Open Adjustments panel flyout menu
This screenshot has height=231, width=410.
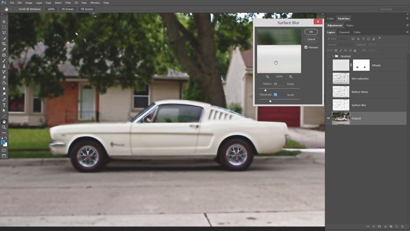407,26
